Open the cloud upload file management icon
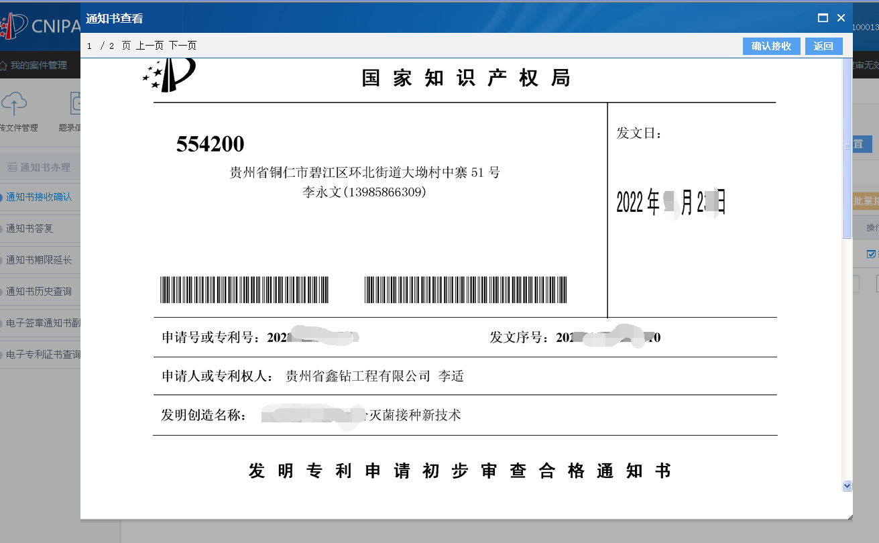This screenshot has height=543, width=879. (x=13, y=103)
